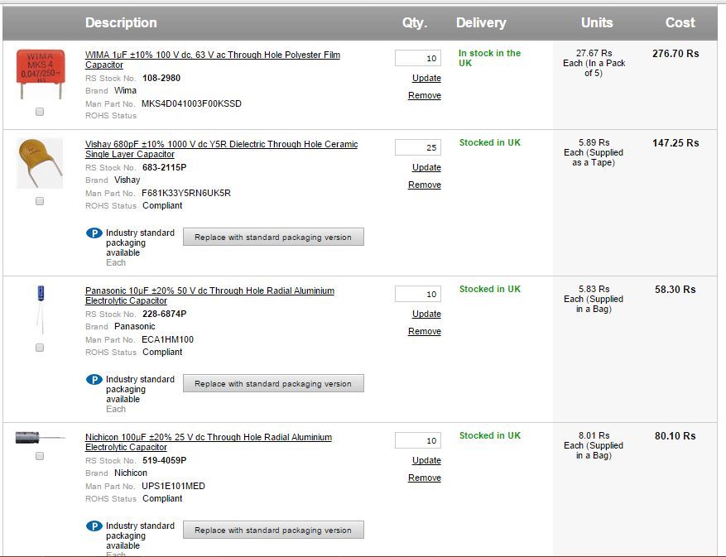726x557 pixels.
Task: Click the blue P packaging icon for Nichicon
Action: point(94,526)
